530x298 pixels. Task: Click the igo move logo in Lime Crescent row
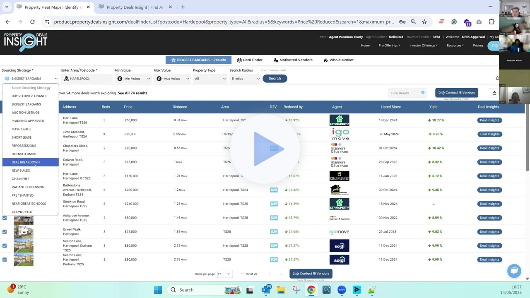tap(340, 134)
